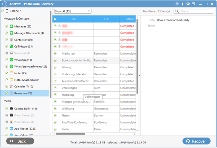Click the horizontal scrollbar thumb
This screenshot has width=217, height=148.
[x=70, y=134]
